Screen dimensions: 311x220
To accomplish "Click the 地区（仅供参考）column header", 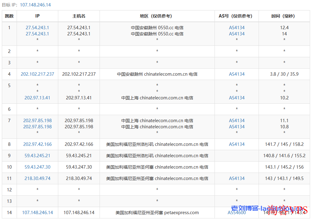I will pyautogui.click(x=157, y=16).
